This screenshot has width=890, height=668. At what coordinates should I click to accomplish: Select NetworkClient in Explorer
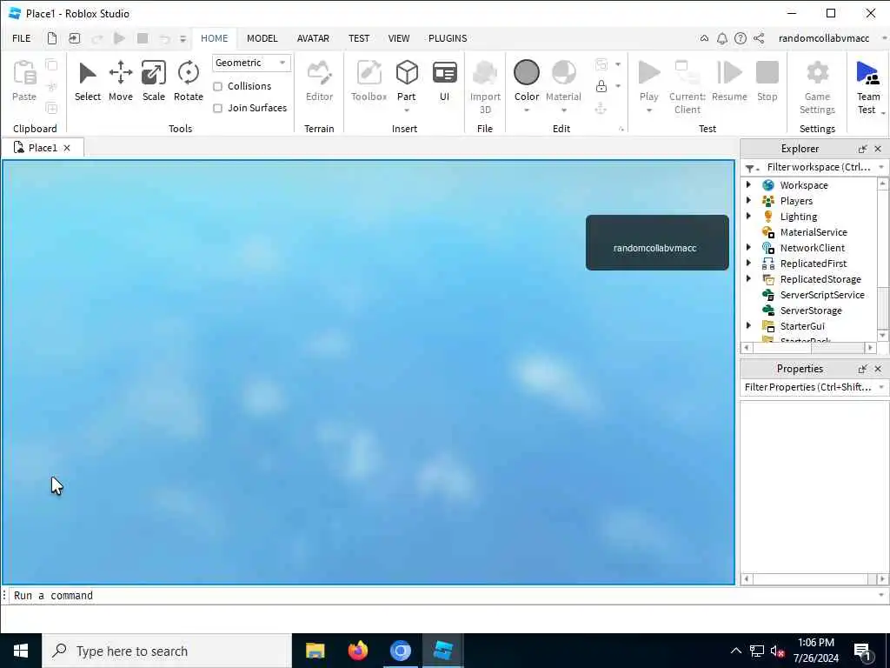(x=812, y=248)
